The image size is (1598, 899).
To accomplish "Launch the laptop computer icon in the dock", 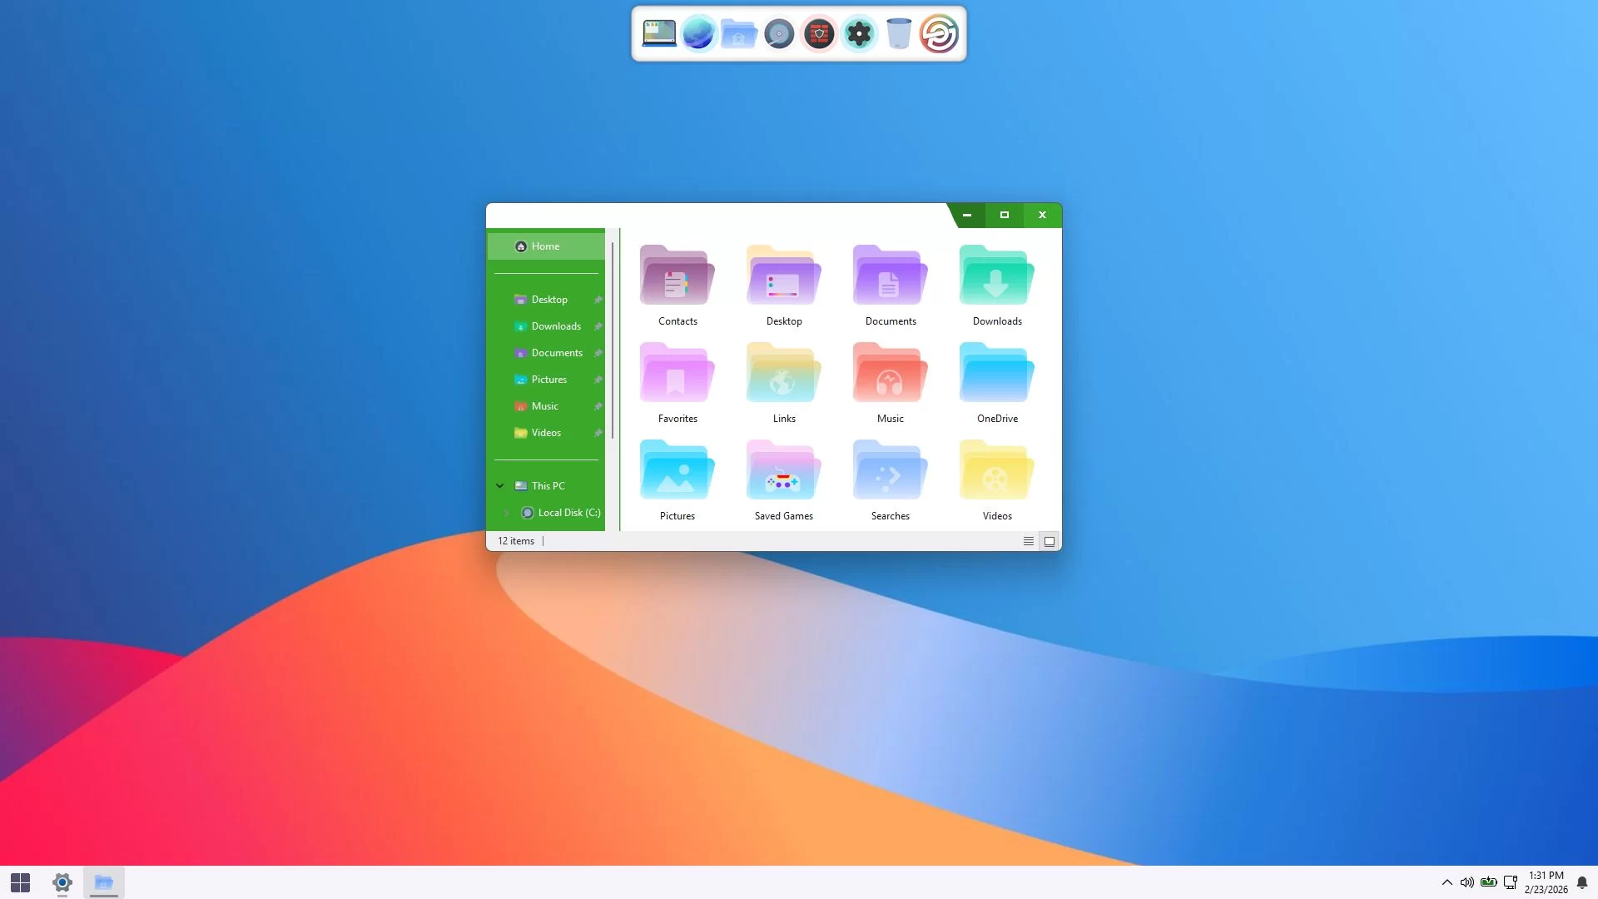I will click(x=659, y=34).
